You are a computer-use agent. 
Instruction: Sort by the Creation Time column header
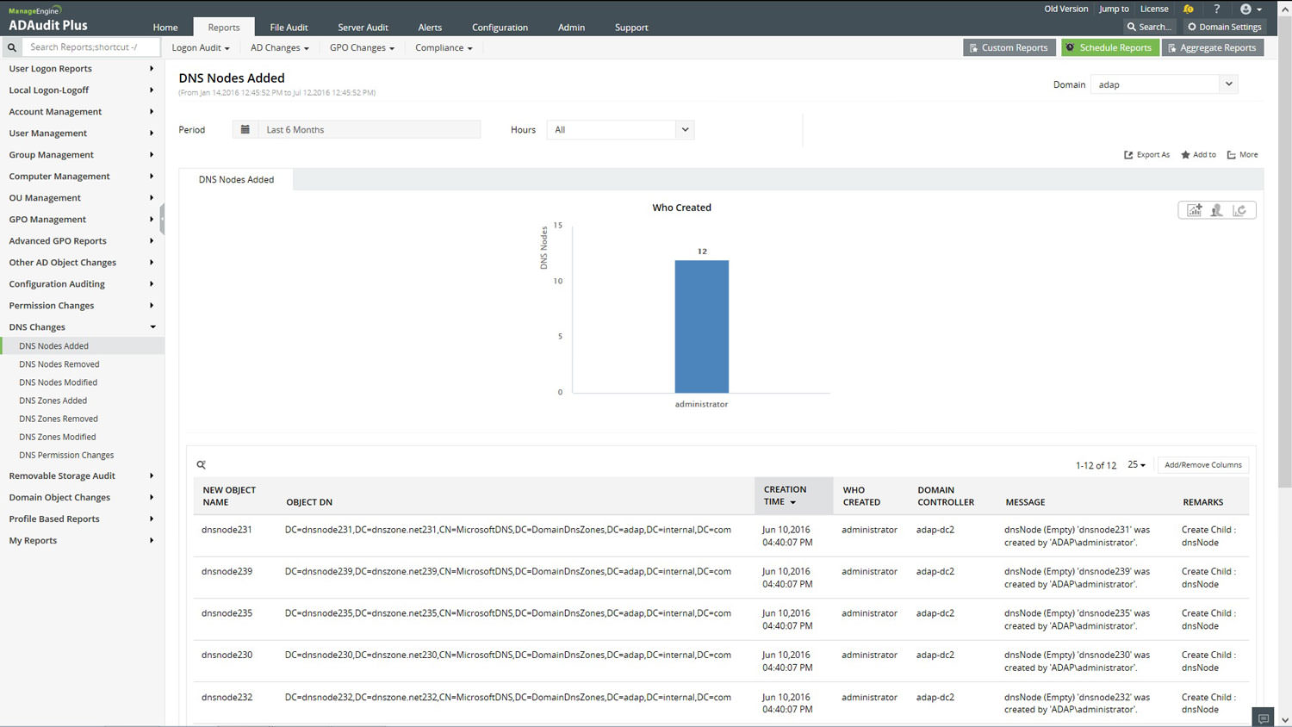(x=793, y=495)
